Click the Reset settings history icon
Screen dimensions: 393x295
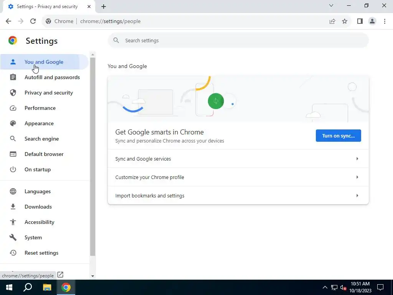coord(13,253)
